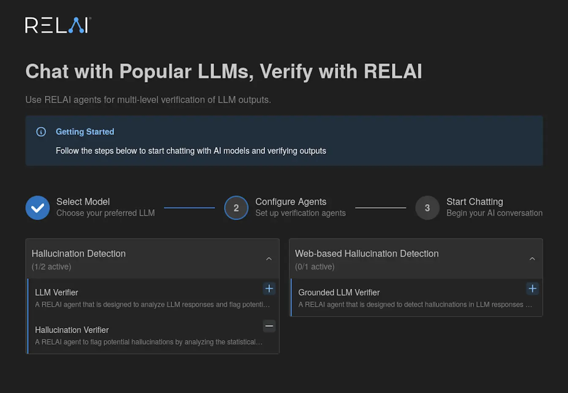
Task: Click 'Begin your AI conversation' subtitle
Action: coord(494,213)
